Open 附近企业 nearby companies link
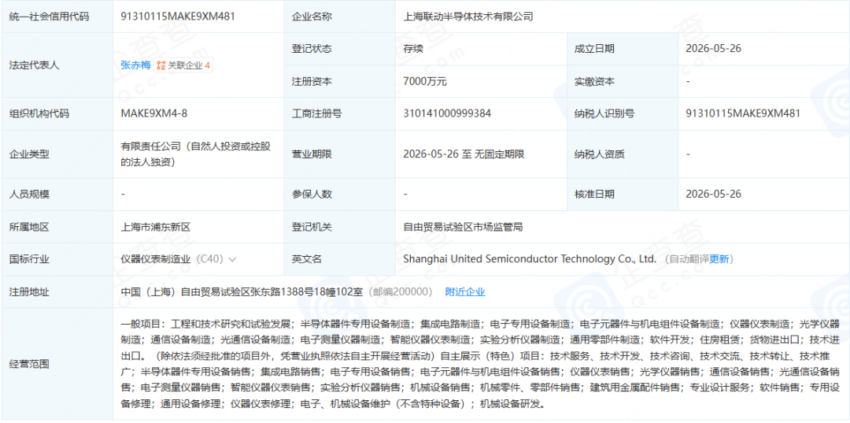This screenshot has width=850, height=423. [x=465, y=291]
